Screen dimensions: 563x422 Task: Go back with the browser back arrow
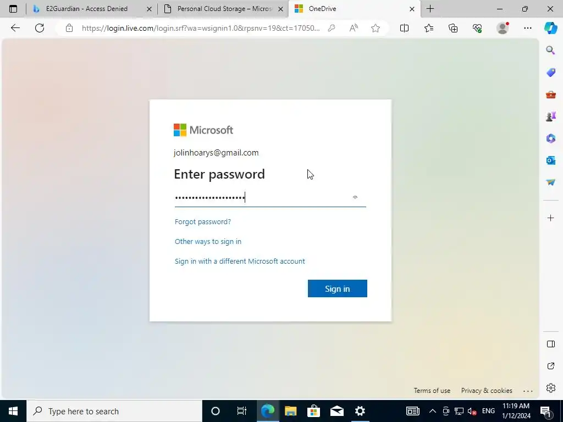[x=15, y=28]
